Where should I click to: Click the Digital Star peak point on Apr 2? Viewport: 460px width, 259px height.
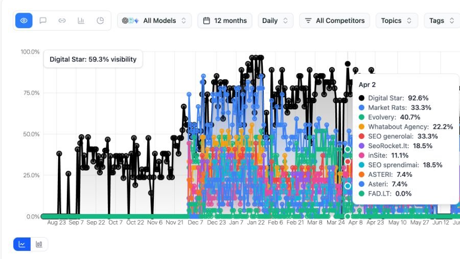[x=348, y=64]
